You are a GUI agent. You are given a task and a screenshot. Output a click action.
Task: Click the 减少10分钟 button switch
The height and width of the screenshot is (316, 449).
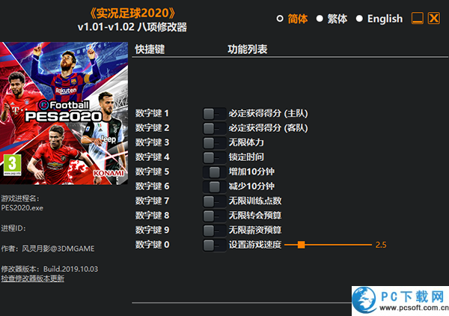[x=215, y=186]
